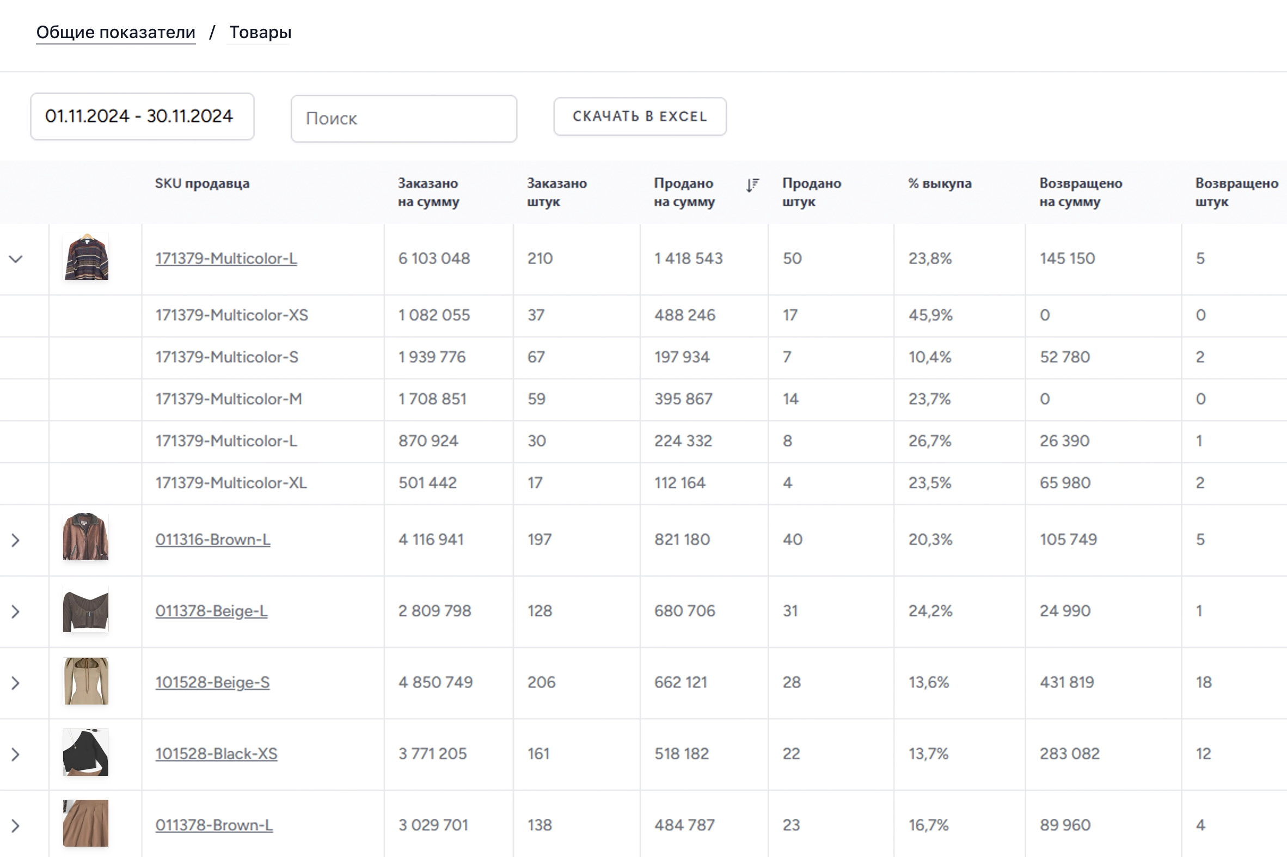
Task: Open the date range picker 01.11.2024 - 30.11.2024
Action: pos(142,117)
